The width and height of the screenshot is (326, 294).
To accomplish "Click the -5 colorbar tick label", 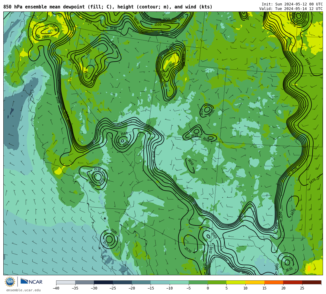I will click(188, 288).
